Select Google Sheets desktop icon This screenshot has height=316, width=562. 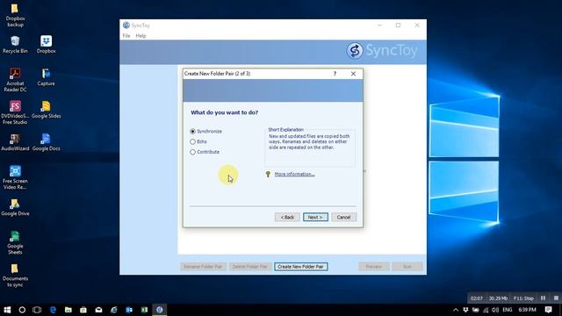coord(15,242)
